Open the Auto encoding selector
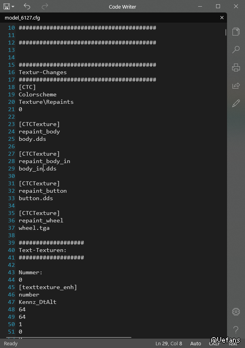 point(195,344)
